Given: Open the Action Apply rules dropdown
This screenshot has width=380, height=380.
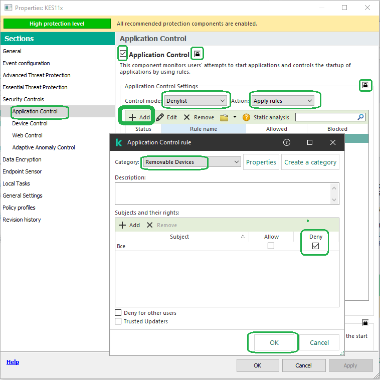Looking at the screenshot, I should [283, 101].
